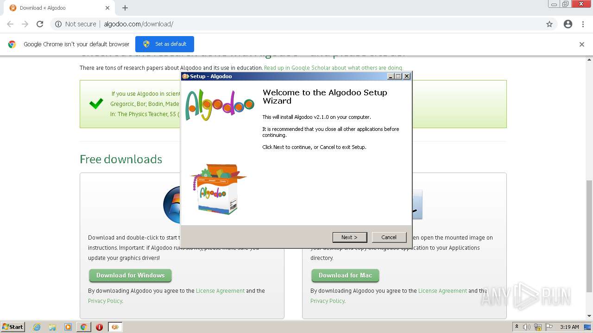Screen dimensions: 593x333
Task: Click the taskbar clock showing 3:19 AM
Action: pyautogui.click(x=569, y=327)
